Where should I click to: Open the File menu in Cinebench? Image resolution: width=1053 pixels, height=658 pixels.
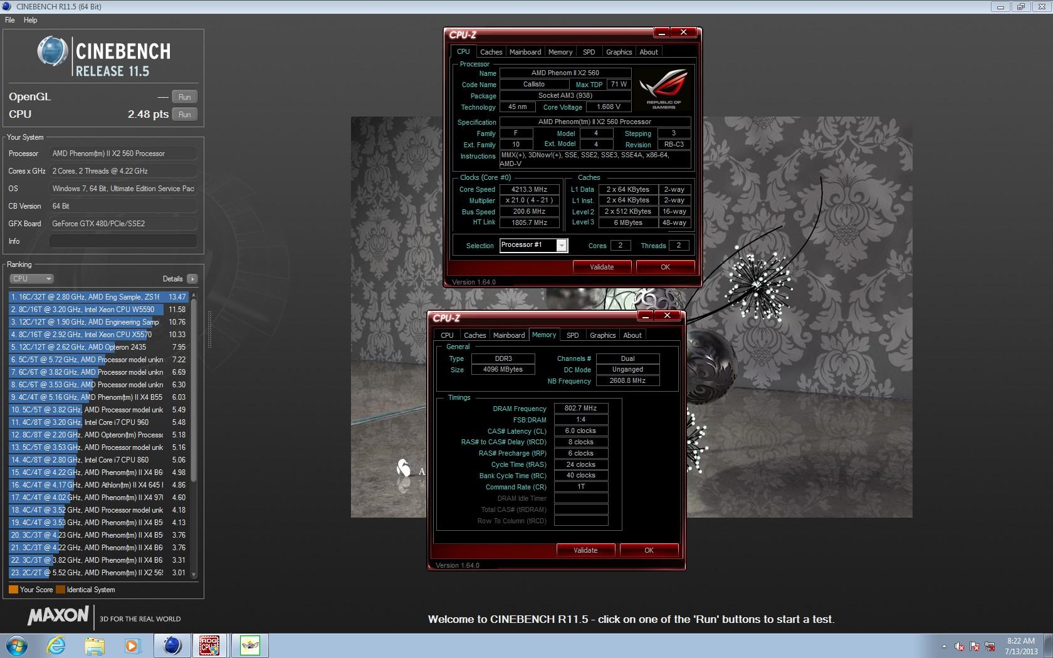pyautogui.click(x=10, y=20)
